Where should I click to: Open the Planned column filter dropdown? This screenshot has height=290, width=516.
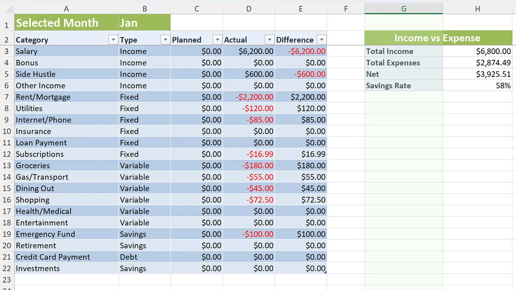point(217,40)
